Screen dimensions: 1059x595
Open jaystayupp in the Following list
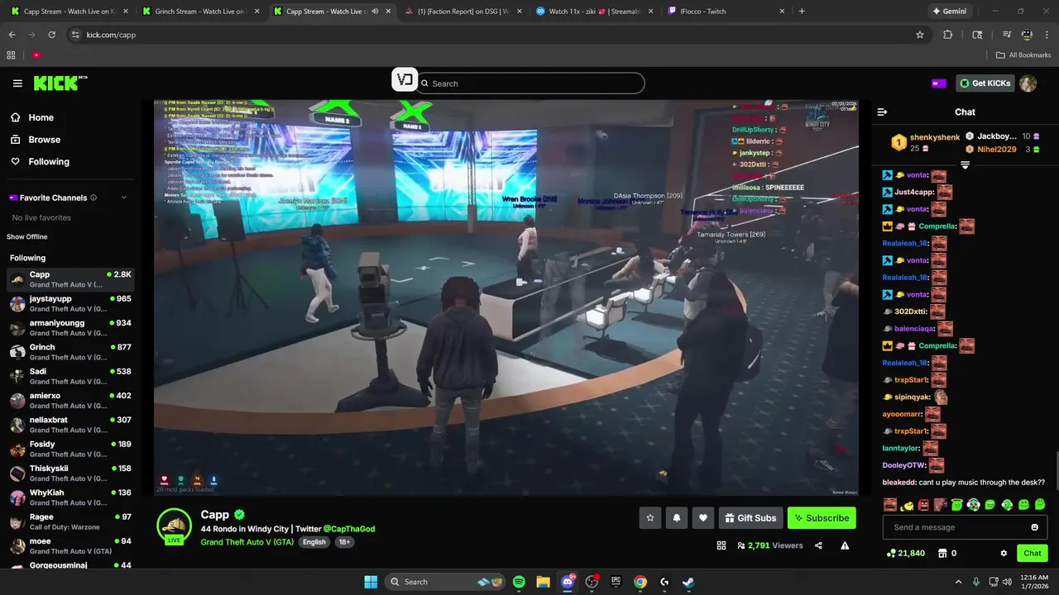70,304
